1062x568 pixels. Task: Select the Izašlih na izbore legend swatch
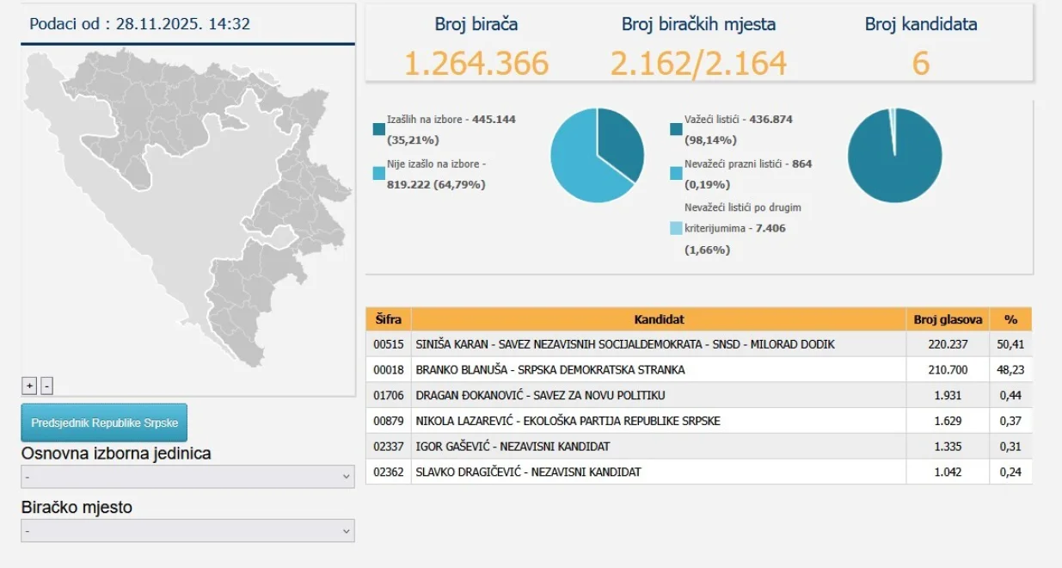coord(379,129)
